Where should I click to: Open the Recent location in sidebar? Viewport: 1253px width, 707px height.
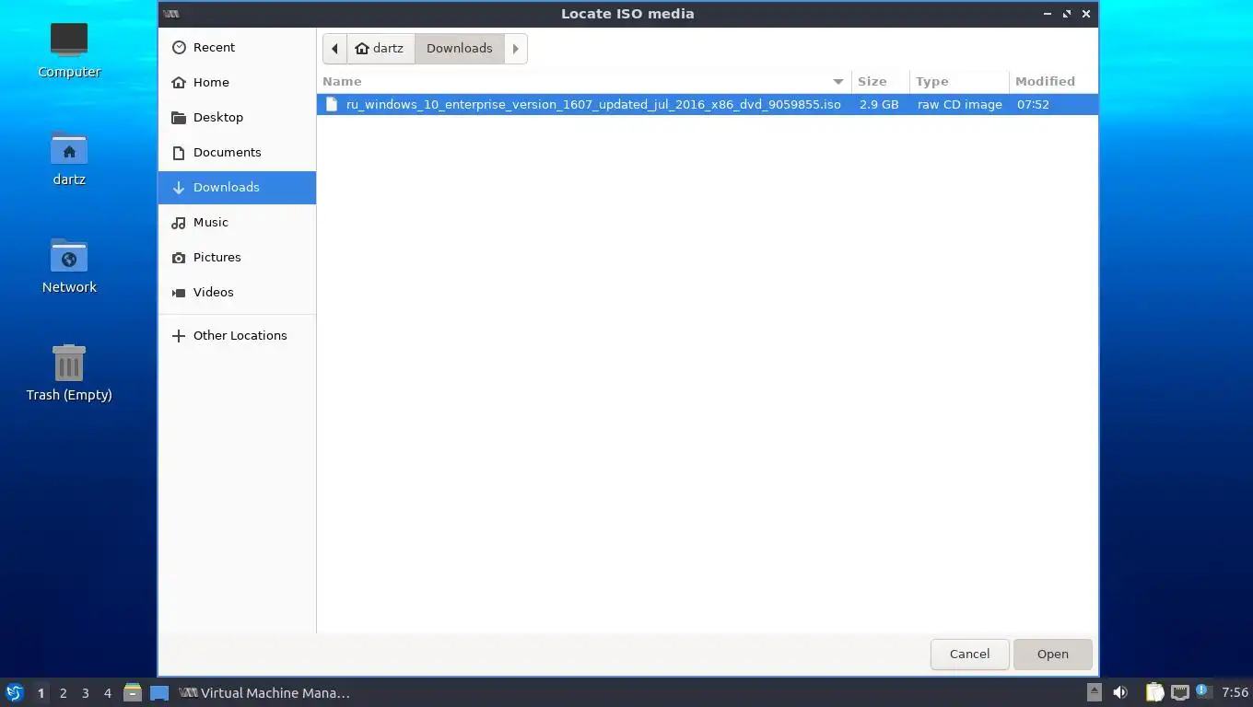point(237,47)
